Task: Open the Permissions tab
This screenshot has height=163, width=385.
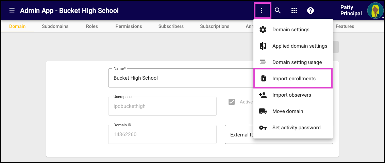Action: pyautogui.click(x=129, y=26)
